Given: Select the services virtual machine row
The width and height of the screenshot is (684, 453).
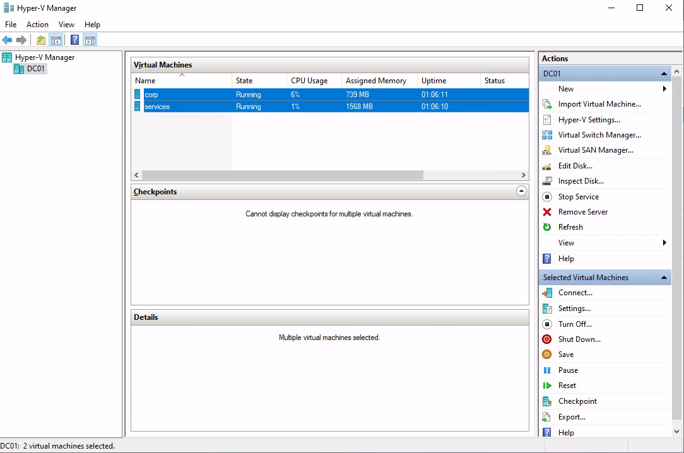Looking at the screenshot, I should tap(331, 107).
